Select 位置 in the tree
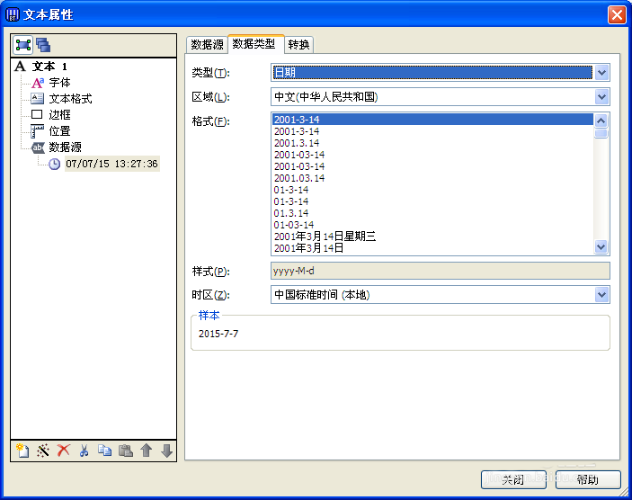Screen dimensions: 632x500 [59, 131]
